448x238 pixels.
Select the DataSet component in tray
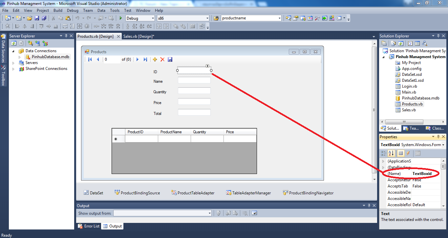click(x=94, y=193)
